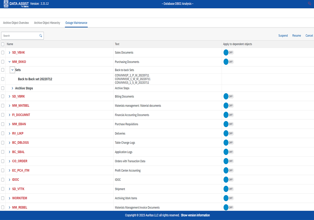Open the Archive Object Hierarchy tab
Viewport: 314px width, 220px height.
[x=47, y=23]
